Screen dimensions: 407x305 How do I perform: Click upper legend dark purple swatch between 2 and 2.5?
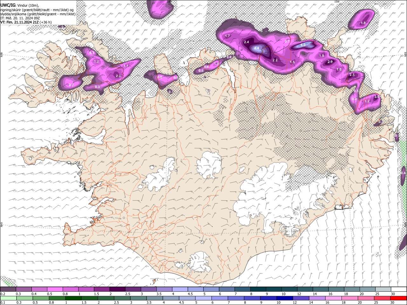pyautogui.click(x=117, y=289)
